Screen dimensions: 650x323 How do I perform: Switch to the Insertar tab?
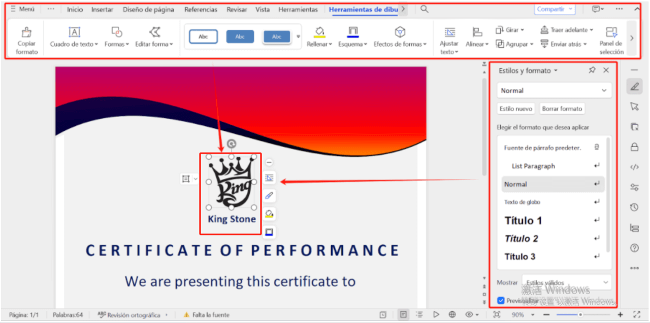pyautogui.click(x=102, y=10)
